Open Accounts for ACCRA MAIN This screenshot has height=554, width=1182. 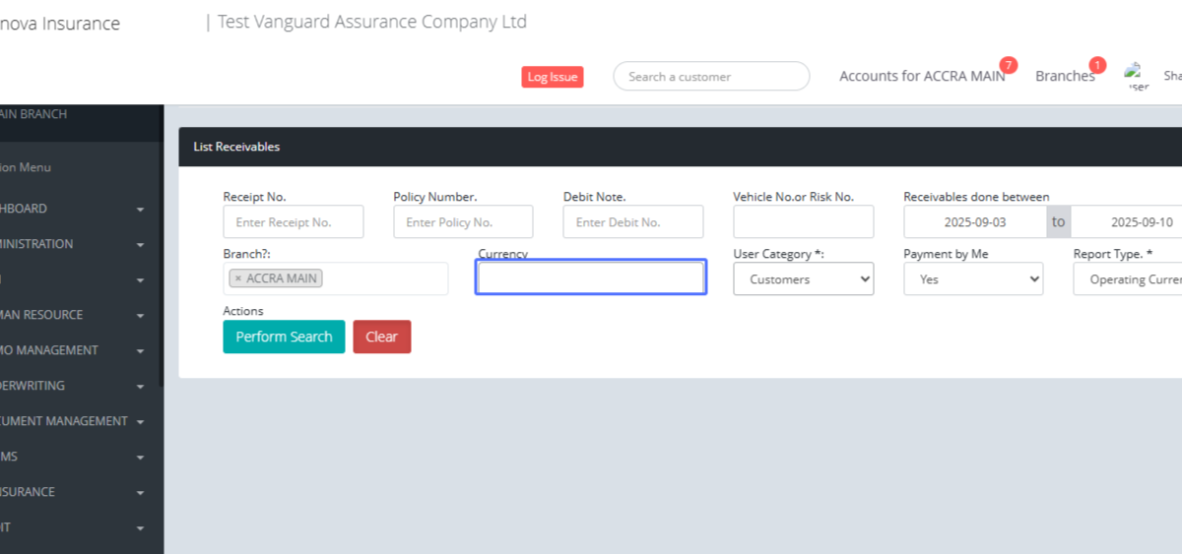point(921,77)
